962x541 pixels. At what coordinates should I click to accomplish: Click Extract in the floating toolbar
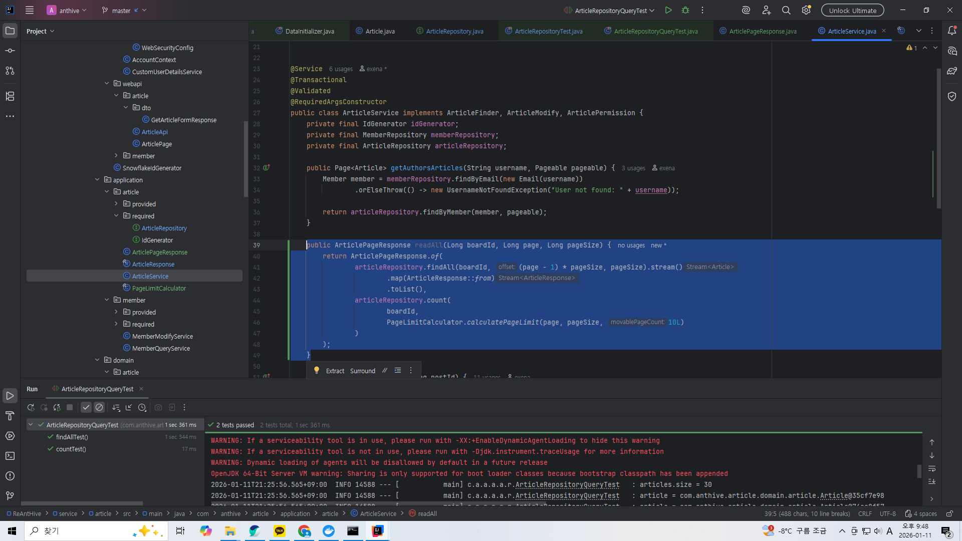pos(335,371)
